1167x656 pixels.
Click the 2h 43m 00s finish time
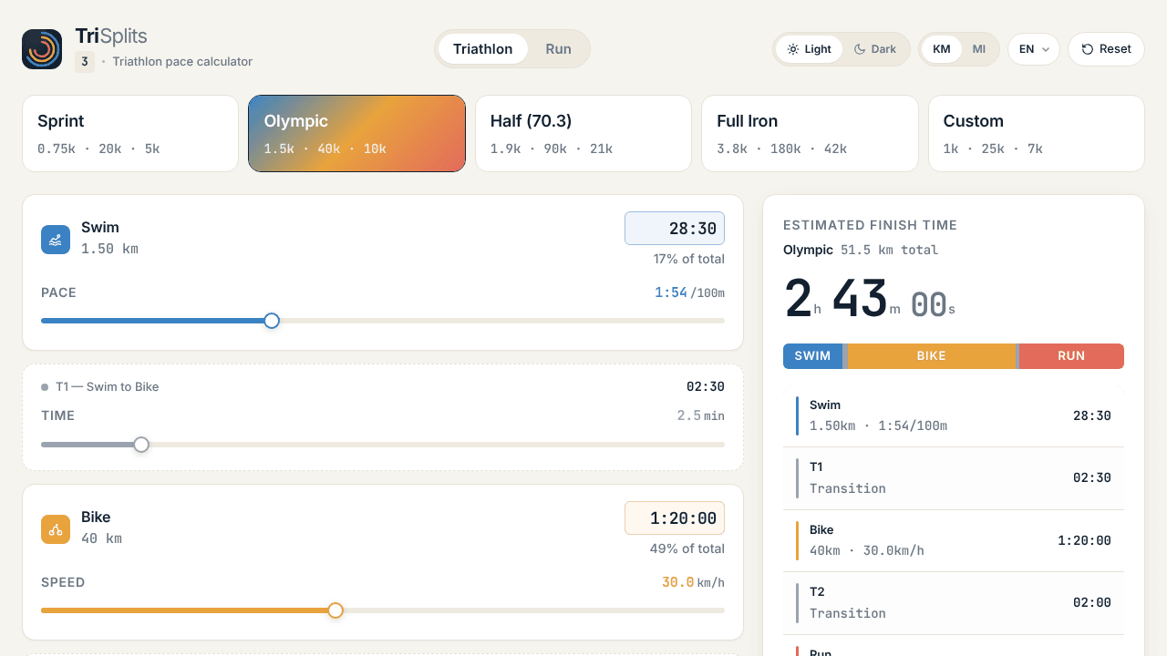pos(870,301)
